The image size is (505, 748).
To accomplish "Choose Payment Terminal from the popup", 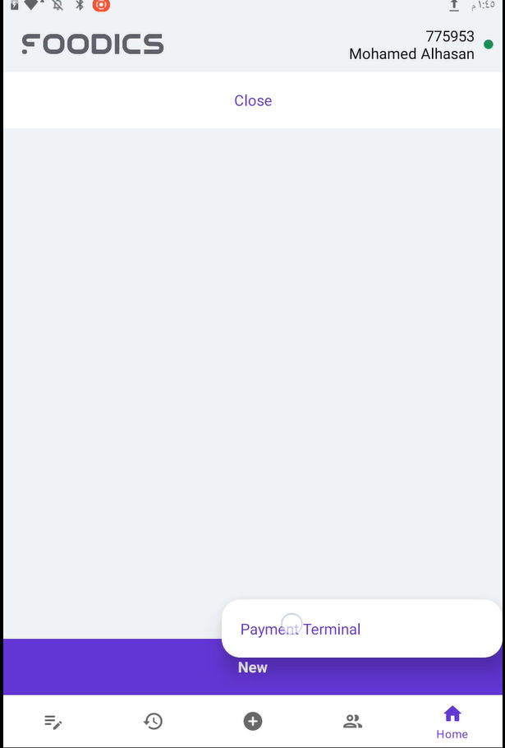I will coord(301,629).
